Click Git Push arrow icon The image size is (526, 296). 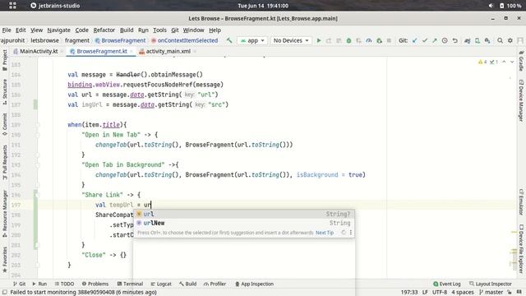435,40
